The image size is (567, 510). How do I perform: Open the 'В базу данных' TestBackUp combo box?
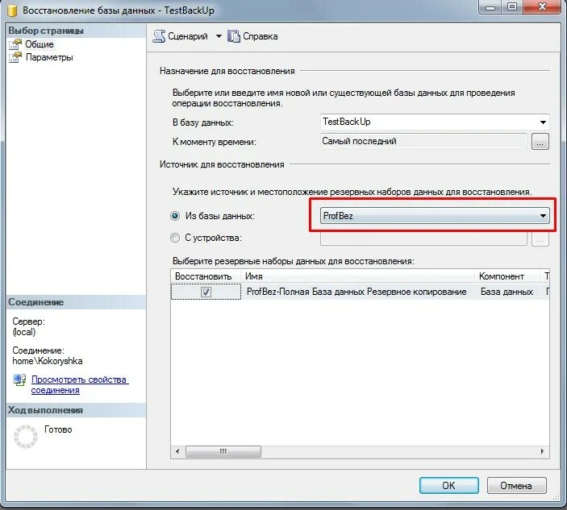(x=435, y=122)
